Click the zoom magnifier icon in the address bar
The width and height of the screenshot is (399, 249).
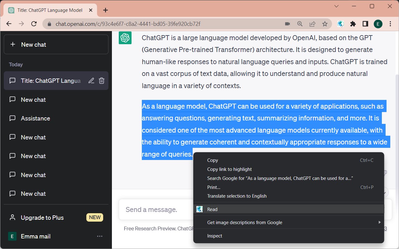(x=300, y=24)
